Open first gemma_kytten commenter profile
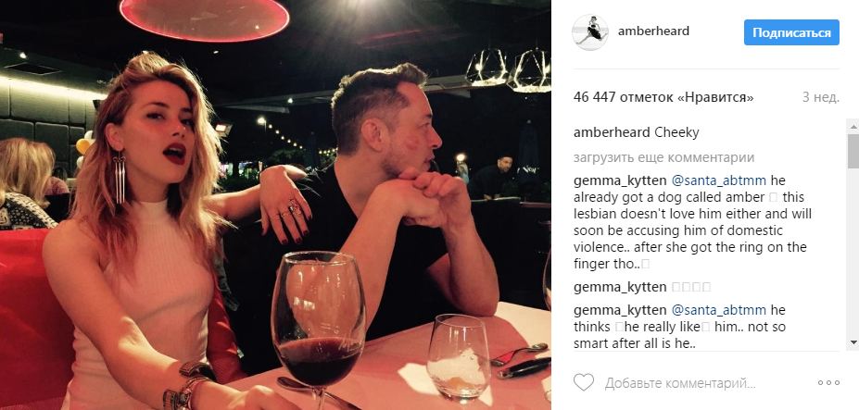859x410 pixels. tap(620, 180)
